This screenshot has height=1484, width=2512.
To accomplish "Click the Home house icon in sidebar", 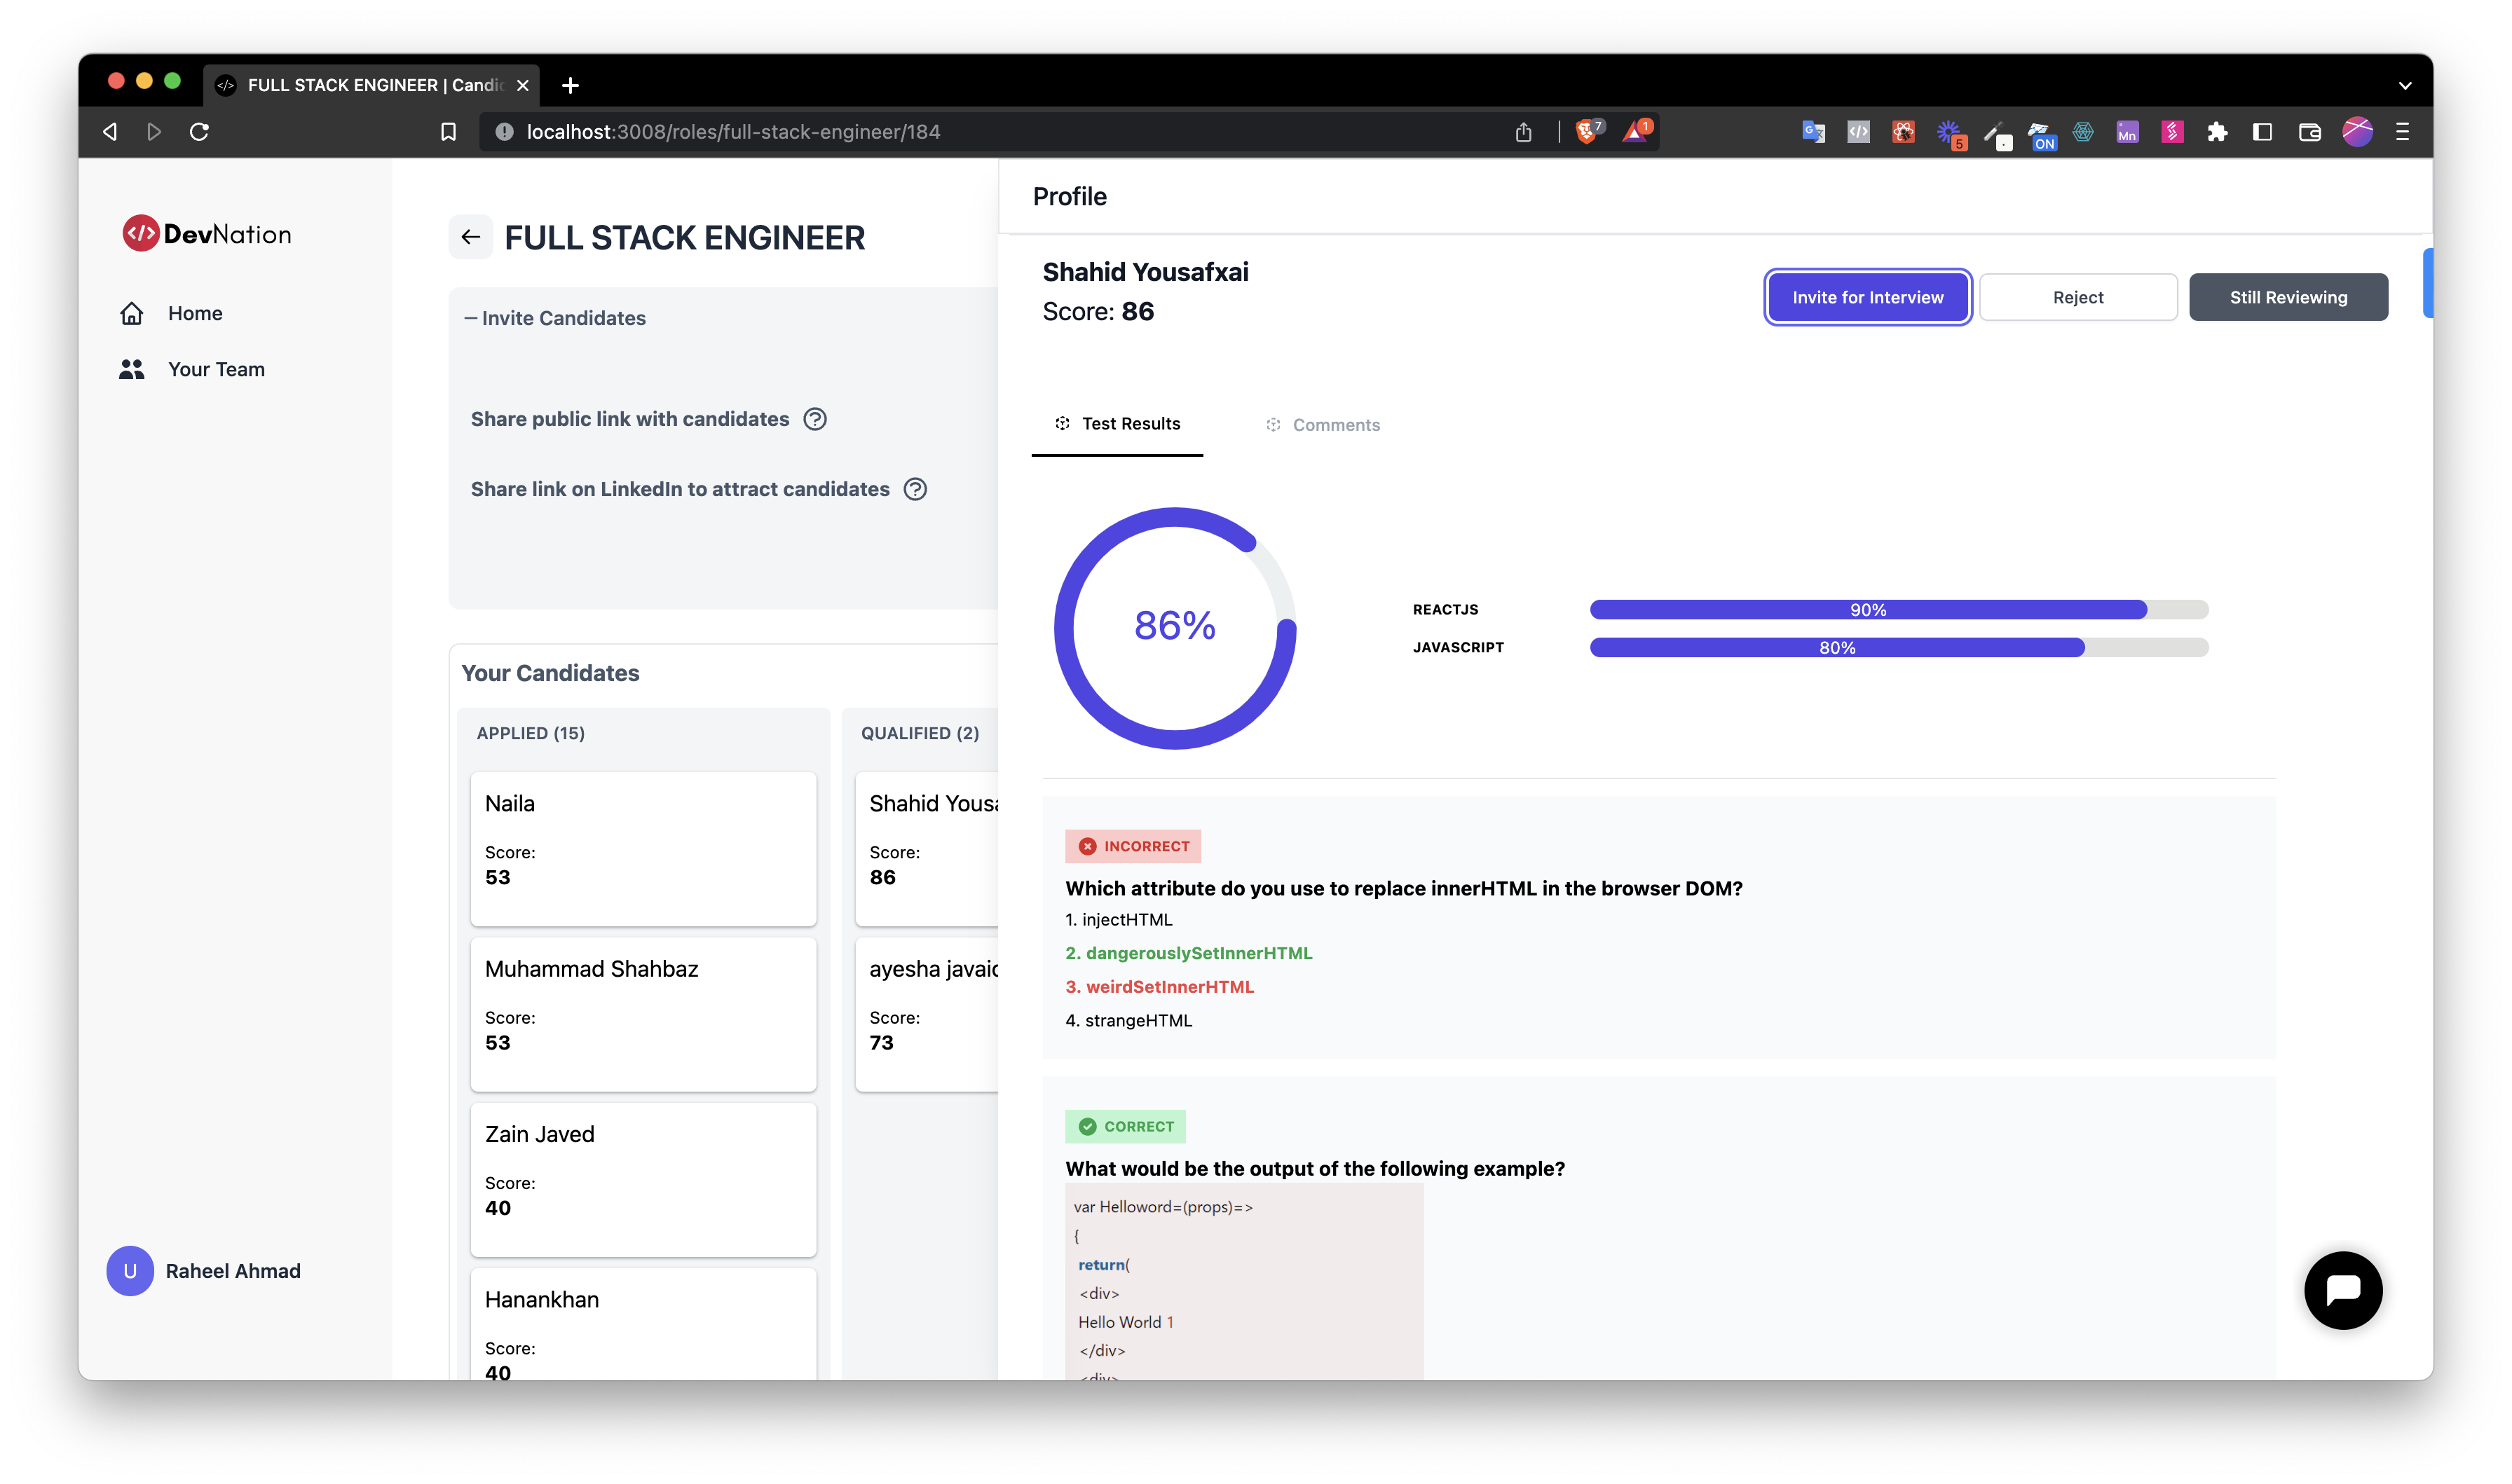I will coord(132,313).
